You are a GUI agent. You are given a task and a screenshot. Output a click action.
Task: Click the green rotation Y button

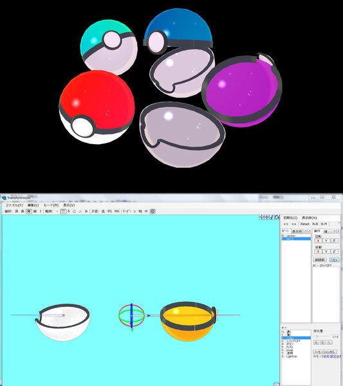click(x=326, y=241)
